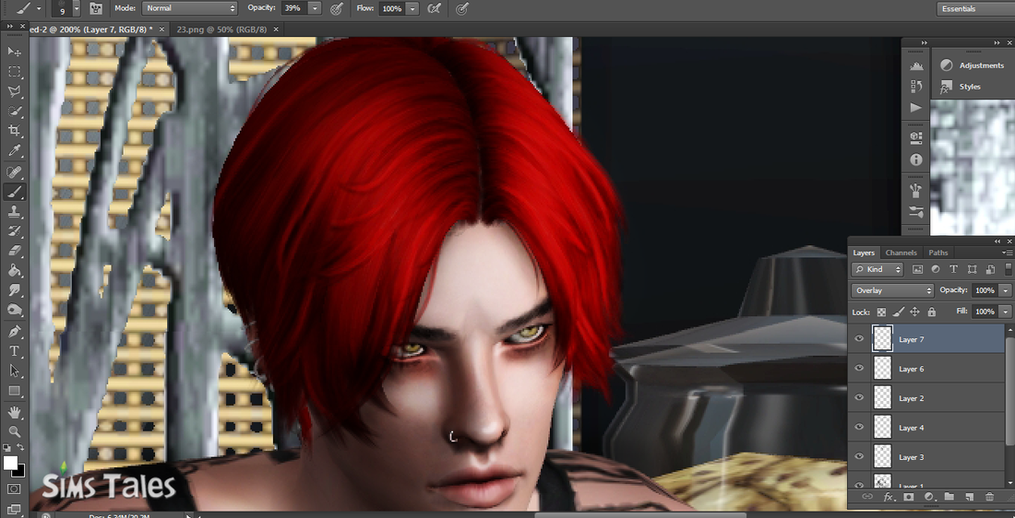Viewport: 1015px width, 518px height.
Task: Open the brush blending Mode dropdown
Action: click(190, 8)
